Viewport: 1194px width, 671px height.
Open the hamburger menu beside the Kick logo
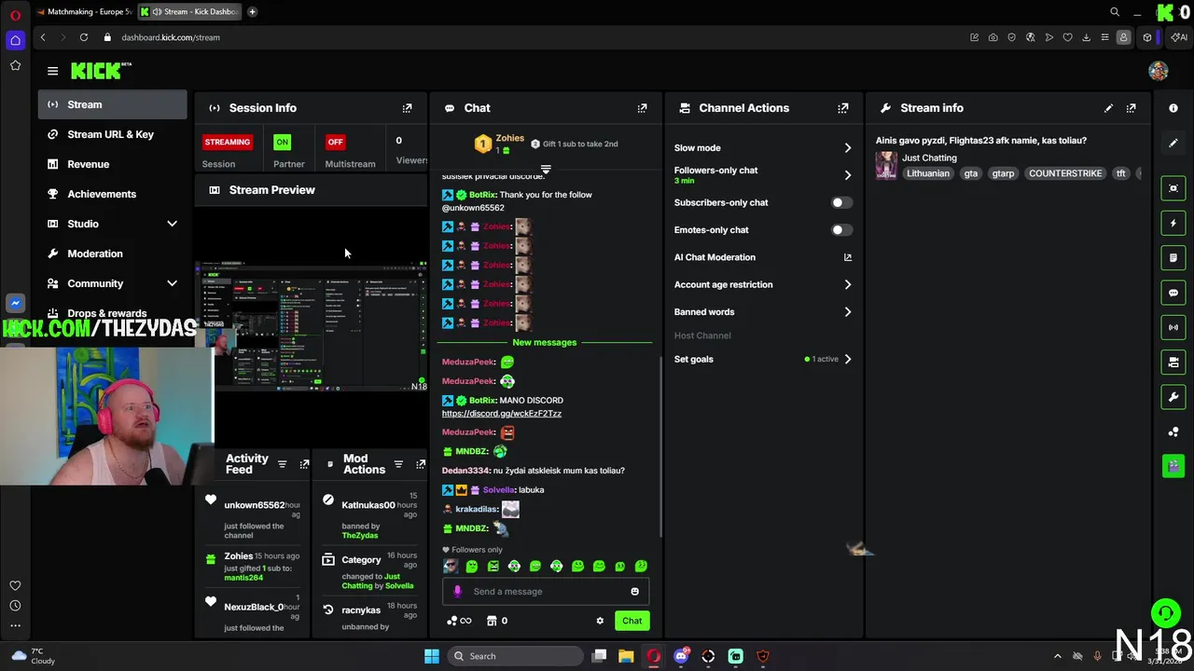(x=52, y=71)
